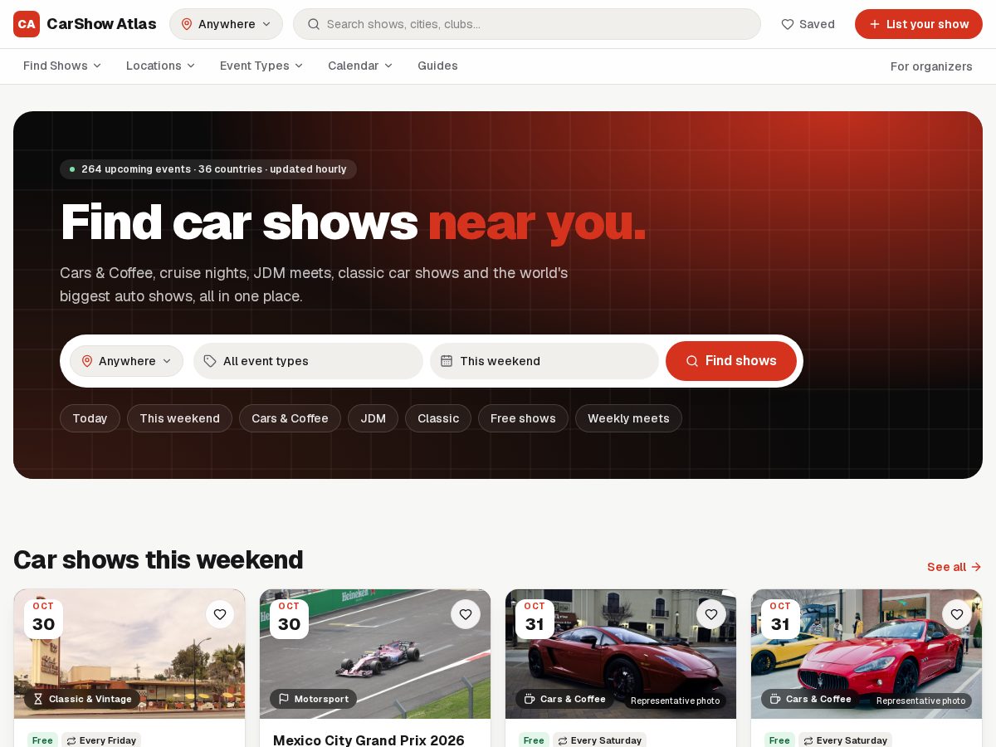Click the plus icon in List your show

(875, 24)
